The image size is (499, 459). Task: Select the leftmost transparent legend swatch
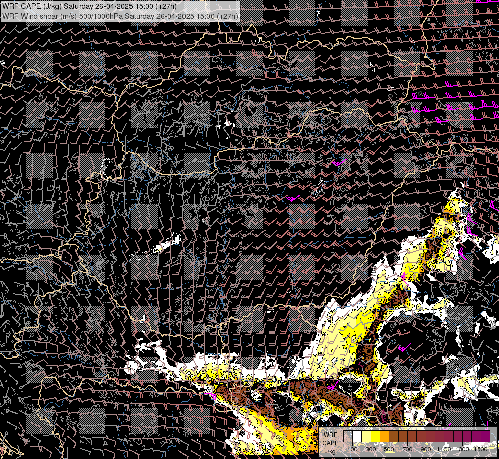coord(348,436)
